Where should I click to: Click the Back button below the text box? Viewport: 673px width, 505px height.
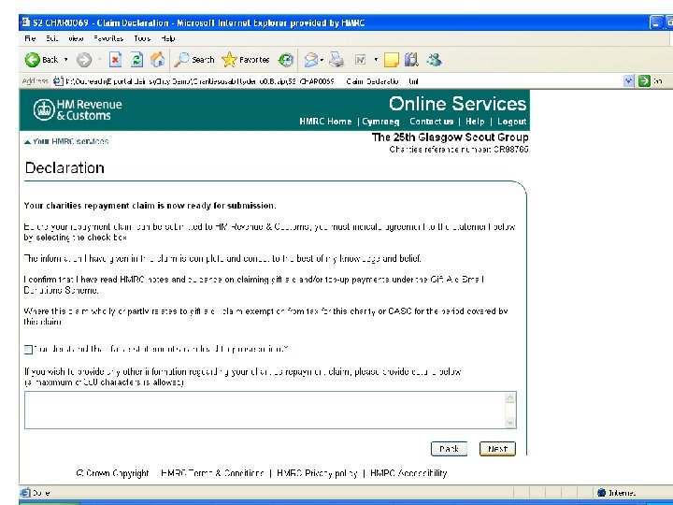pyautogui.click(x=449, y=449)
